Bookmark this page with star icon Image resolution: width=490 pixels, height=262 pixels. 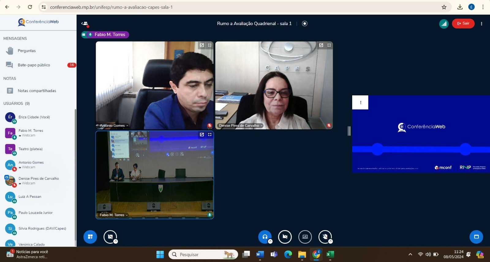444,7
